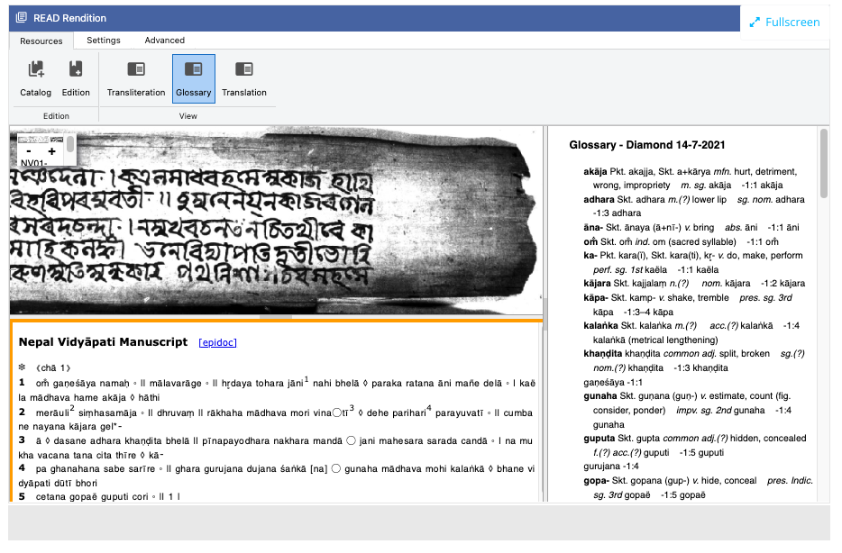Switch to the Settings tab

click(x=104, y=41)
